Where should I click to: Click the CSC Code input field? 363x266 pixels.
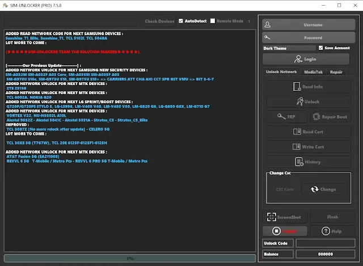point(285,189)
